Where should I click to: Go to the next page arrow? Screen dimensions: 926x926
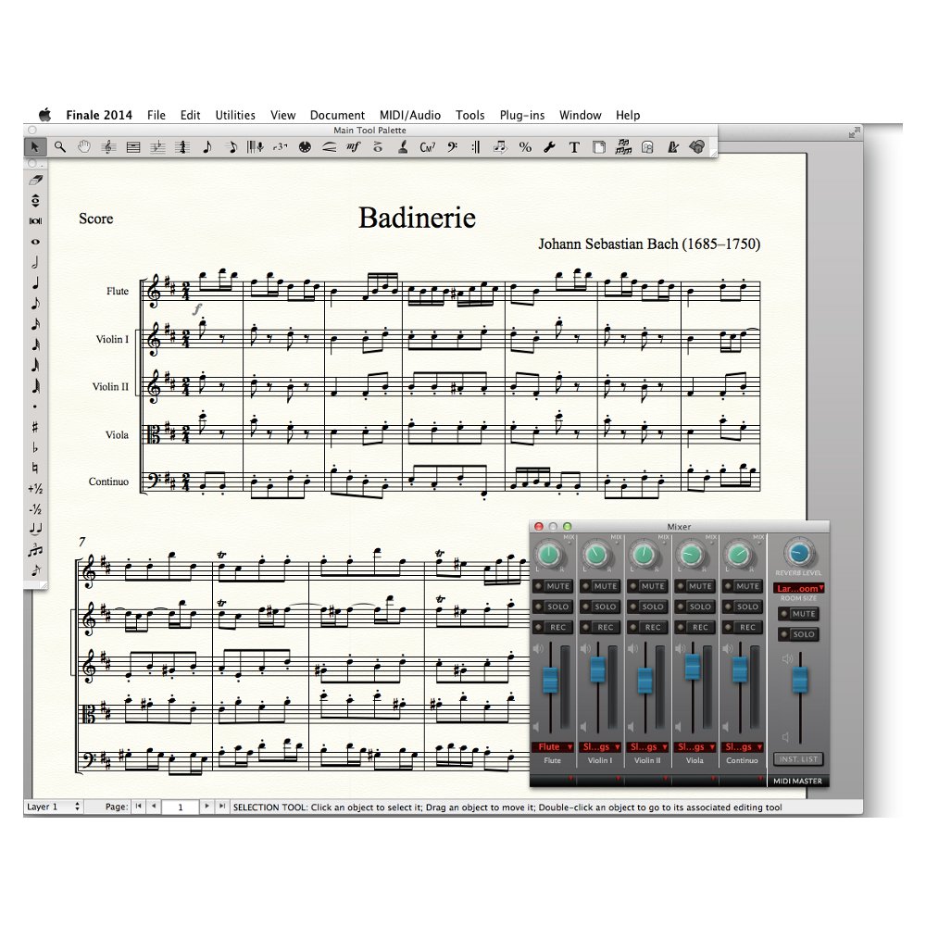(206, 807)
